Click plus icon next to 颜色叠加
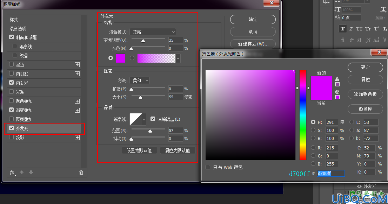This screenshot has height=204, width=388. [77, 101]
